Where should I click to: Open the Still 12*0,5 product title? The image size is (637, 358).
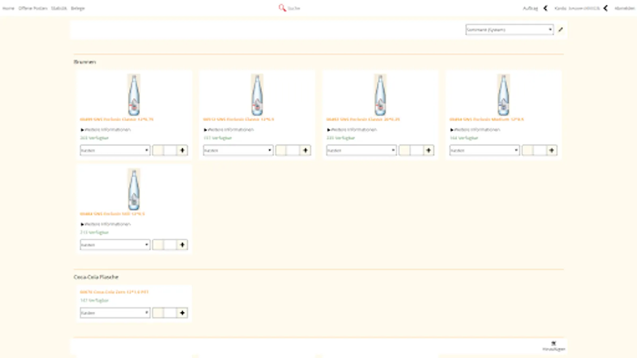click(x=112, y=214)
